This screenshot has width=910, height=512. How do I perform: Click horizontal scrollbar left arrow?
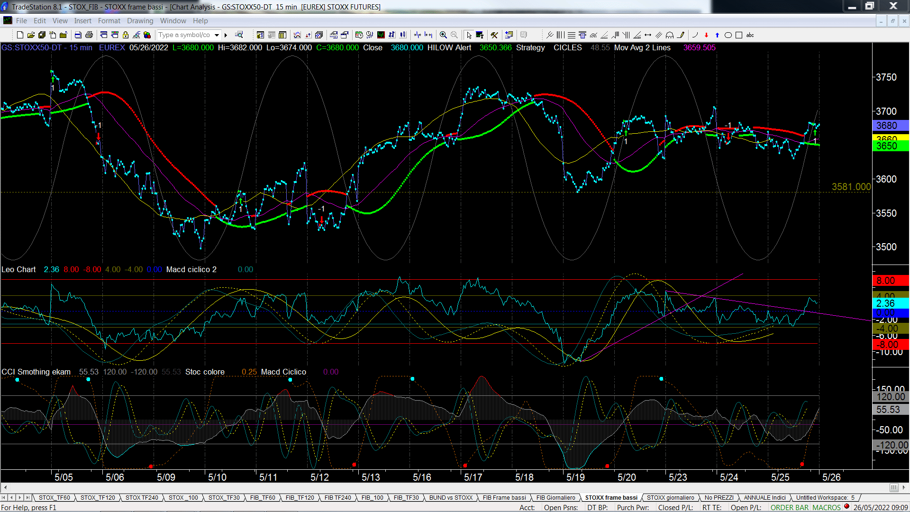[5, 487]
